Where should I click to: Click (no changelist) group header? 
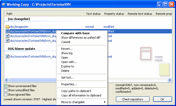tap(19, 19)
